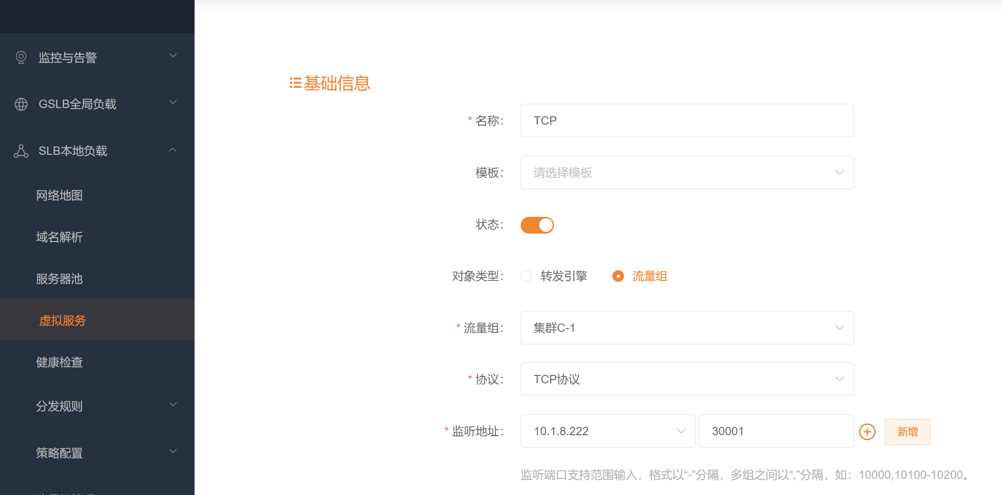
Task: Open the listen address 10.1.8.222 dropdown
Action: pyautogui.click(x=607, y=431)
